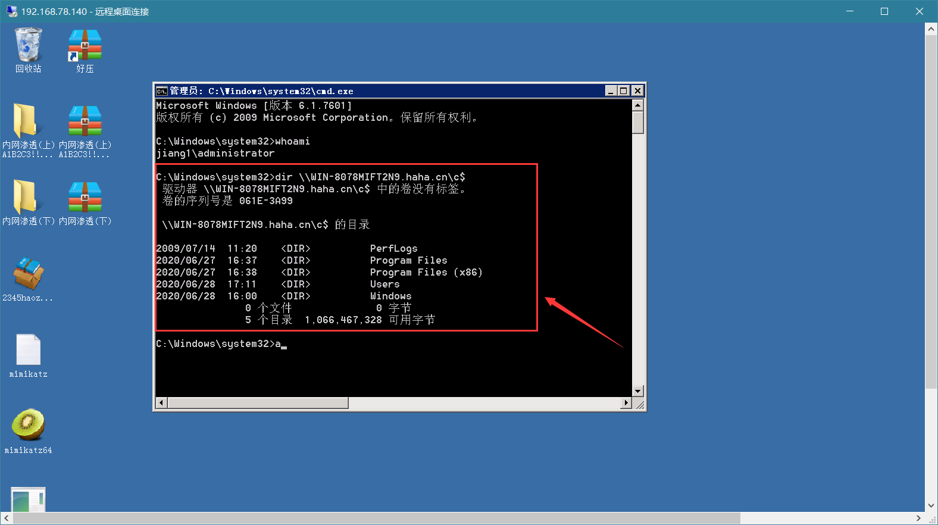Click the cmd vertical scrollbar thumb

638,123
